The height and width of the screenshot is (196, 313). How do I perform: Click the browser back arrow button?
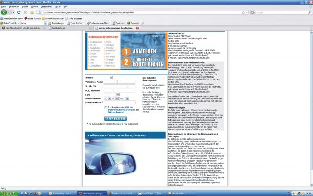pos(5,12)
